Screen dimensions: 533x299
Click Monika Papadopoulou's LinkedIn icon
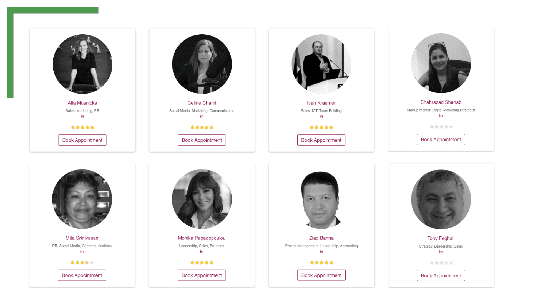coord(202,251)
